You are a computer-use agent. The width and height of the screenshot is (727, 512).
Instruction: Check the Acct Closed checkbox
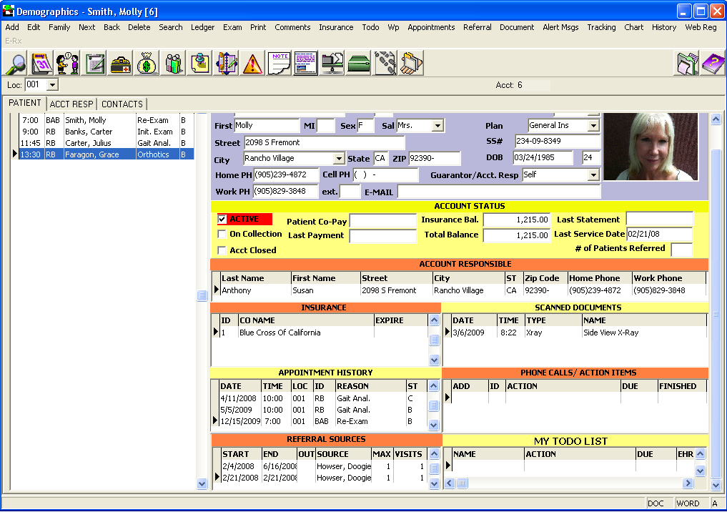(222, 250)
